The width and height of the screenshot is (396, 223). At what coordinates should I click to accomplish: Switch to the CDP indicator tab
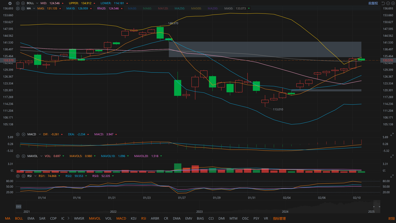[x=53, y=218]
